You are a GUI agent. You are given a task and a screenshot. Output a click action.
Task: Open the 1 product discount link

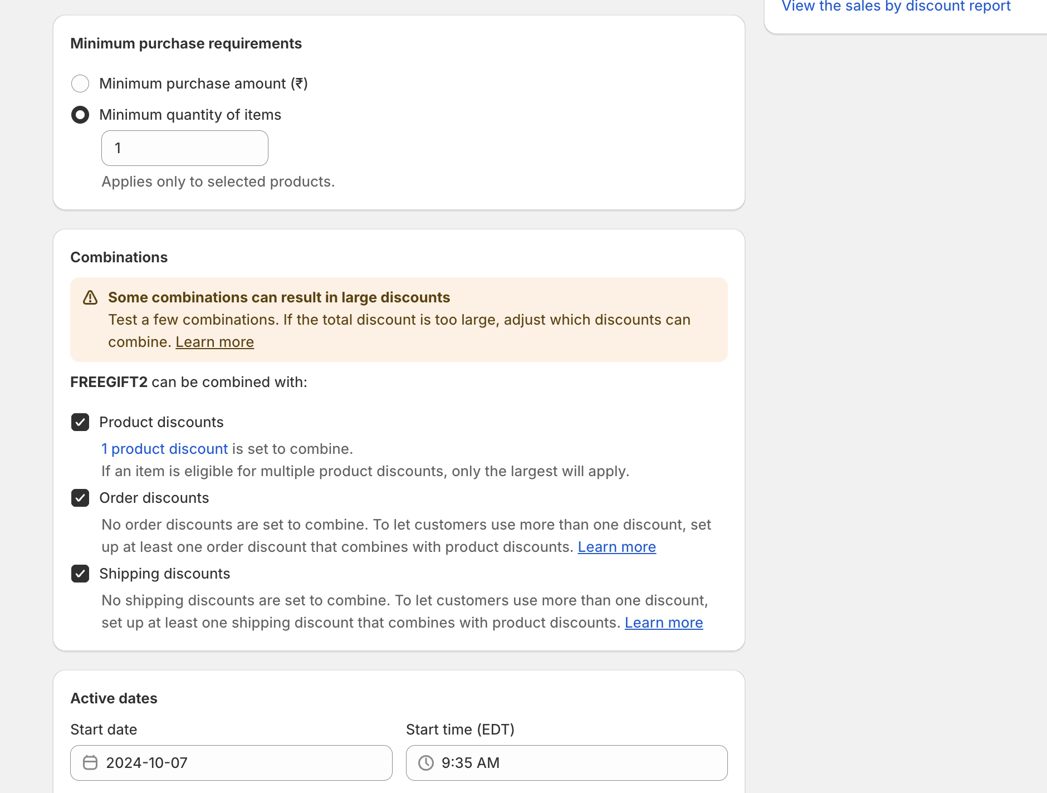pyautogui.click(x=164, y=449)
